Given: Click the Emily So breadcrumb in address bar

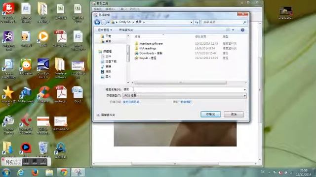Looking at the screenshot, I should (x=125, y=22).
